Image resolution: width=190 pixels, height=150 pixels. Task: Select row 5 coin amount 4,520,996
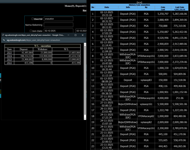(x=163, y=38)
